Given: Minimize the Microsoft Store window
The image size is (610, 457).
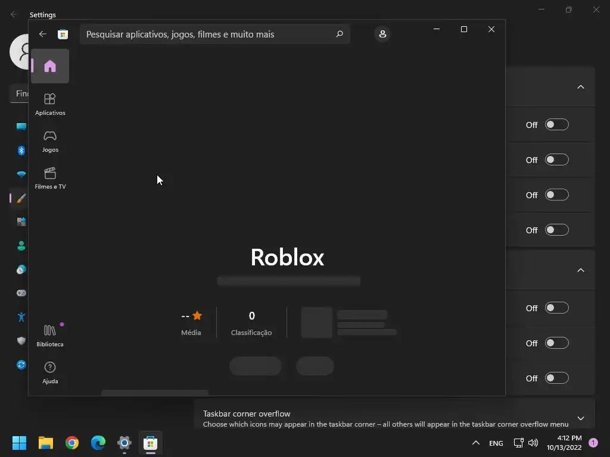Looking at the screenshot, I should (x=437, y=29).
